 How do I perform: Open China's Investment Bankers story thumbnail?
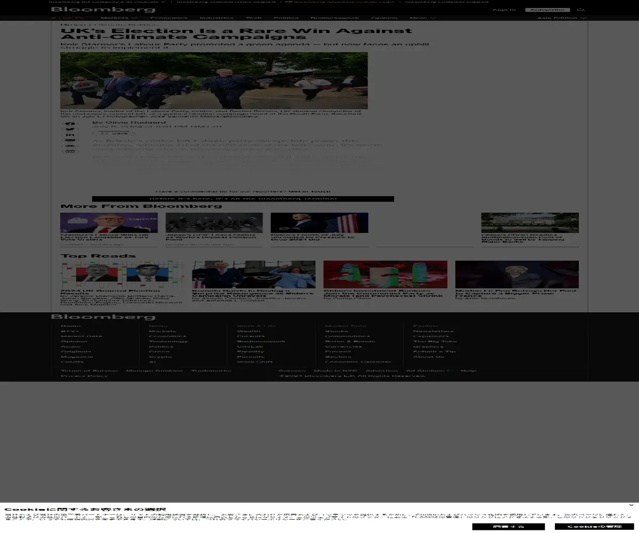pyautogui.click(x=385, y=274)
